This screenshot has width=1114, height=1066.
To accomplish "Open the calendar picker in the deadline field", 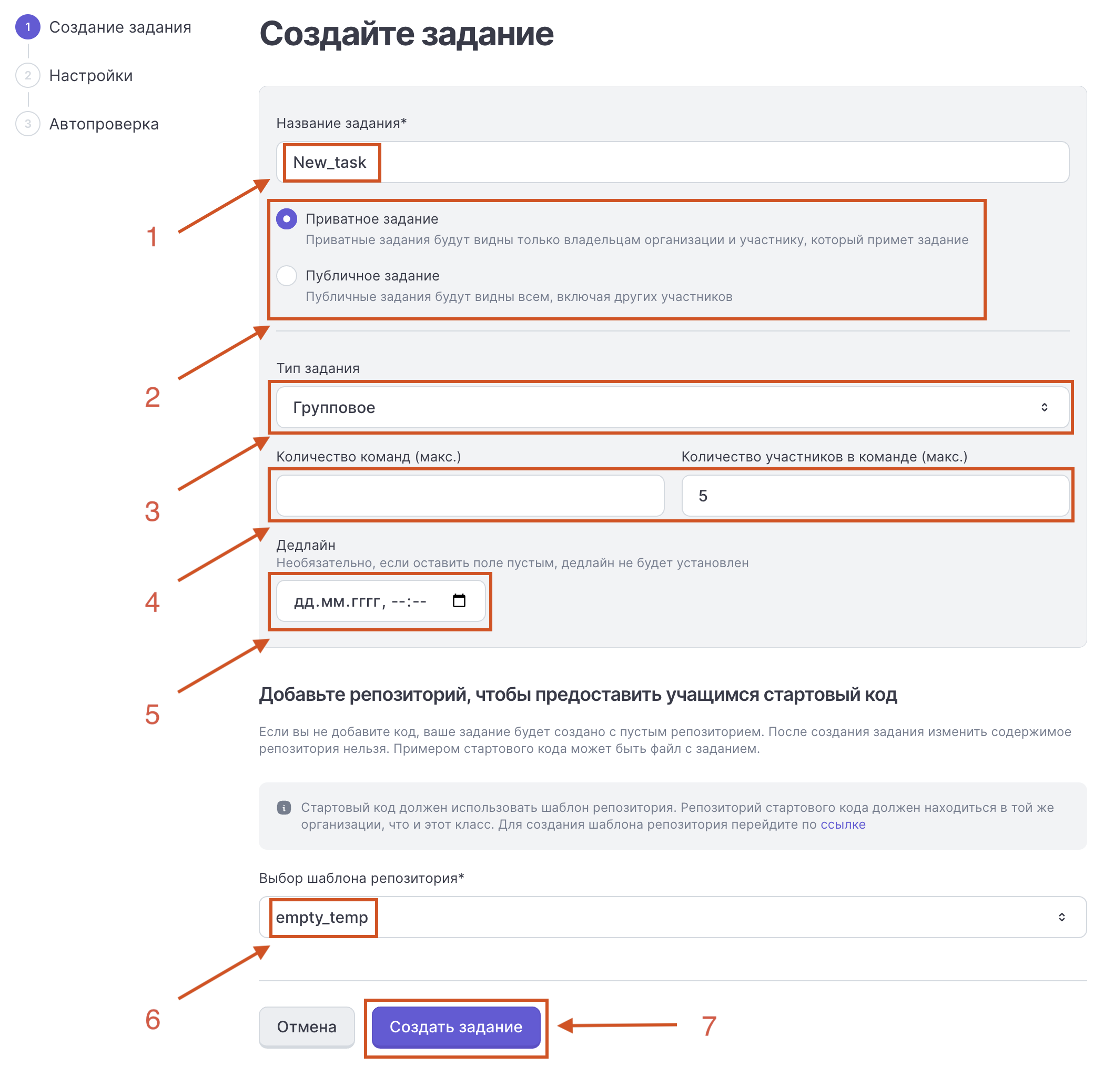I will (x=459, y=601).
